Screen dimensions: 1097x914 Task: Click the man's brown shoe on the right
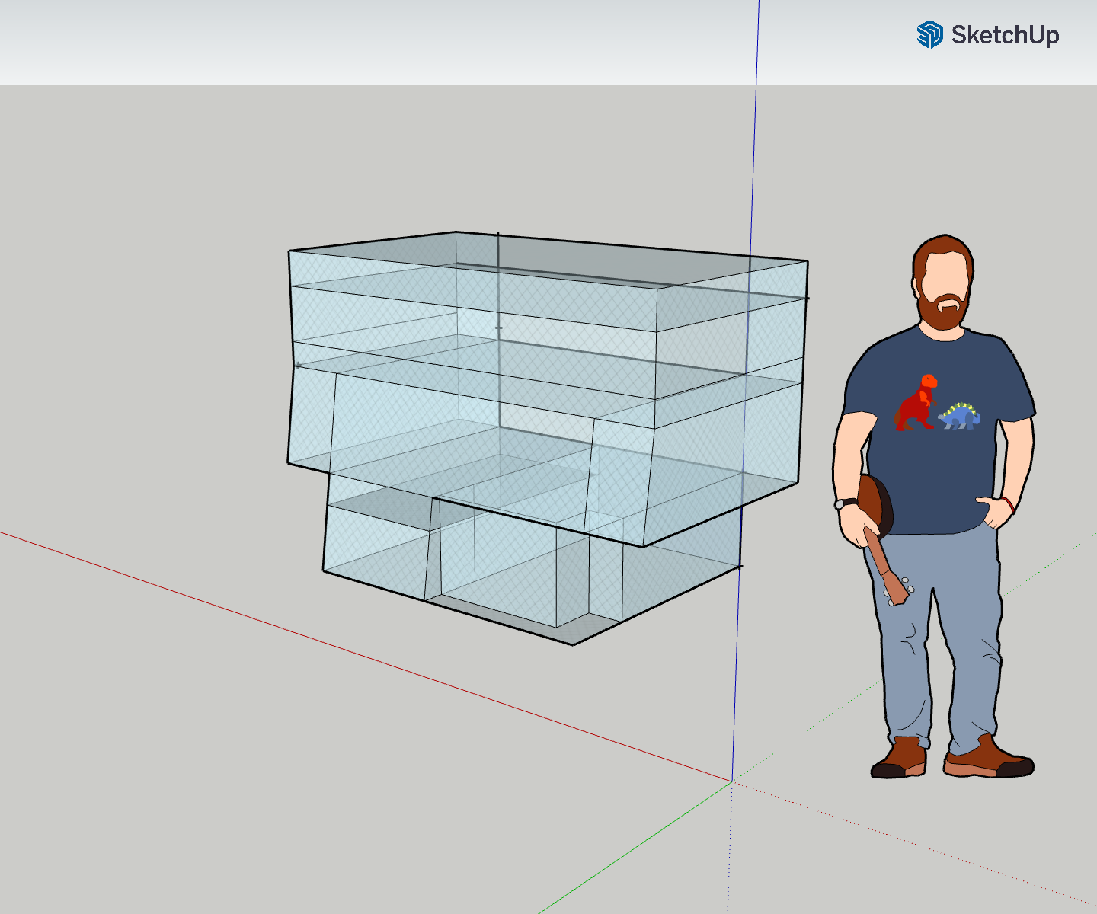tap(989, 760)
